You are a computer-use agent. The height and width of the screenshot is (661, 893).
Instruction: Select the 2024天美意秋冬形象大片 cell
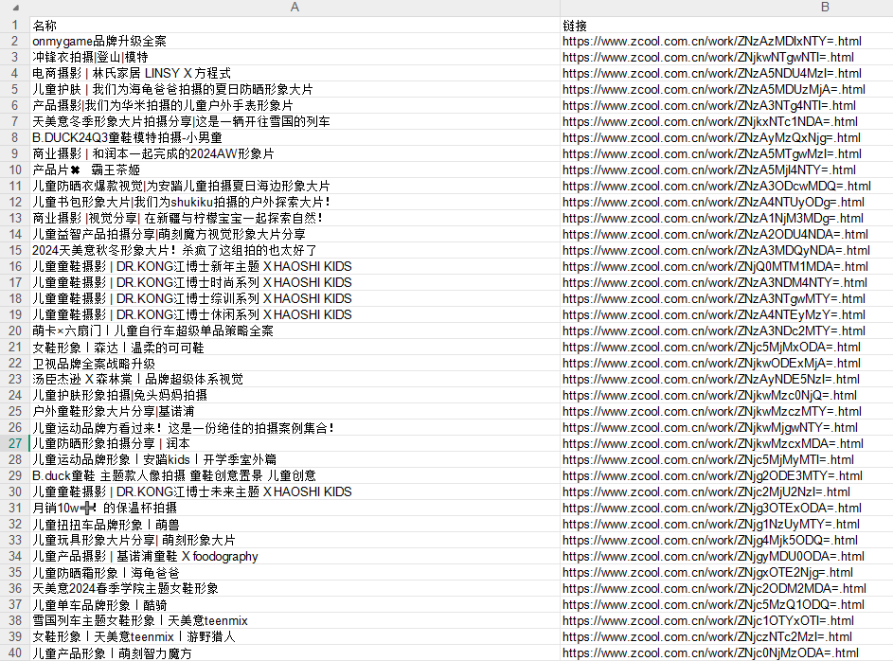[295, 251]
